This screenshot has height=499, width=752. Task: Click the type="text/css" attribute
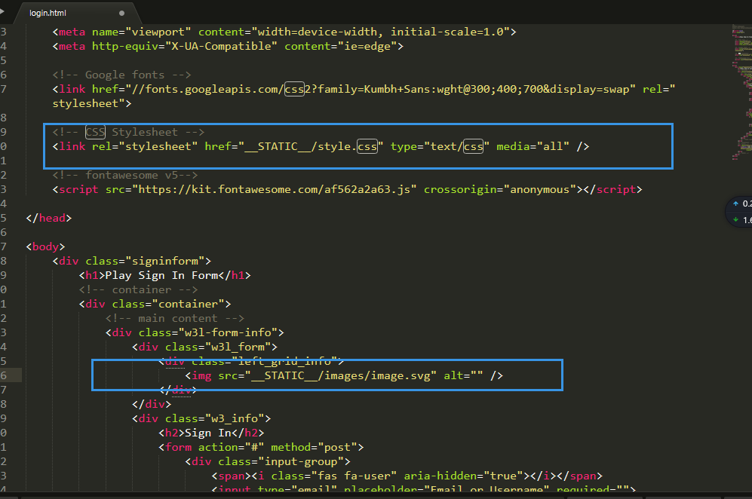point(440,147)
